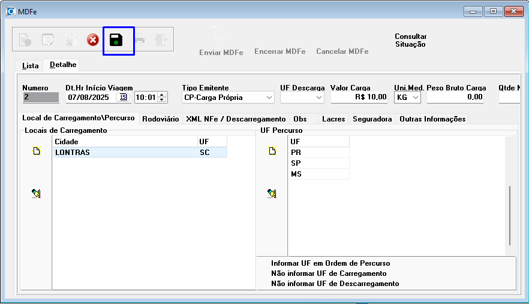Click delete icon in UF Percurso panel
The width and height of the screenshot is (529, 304).
tap(272, 193)
